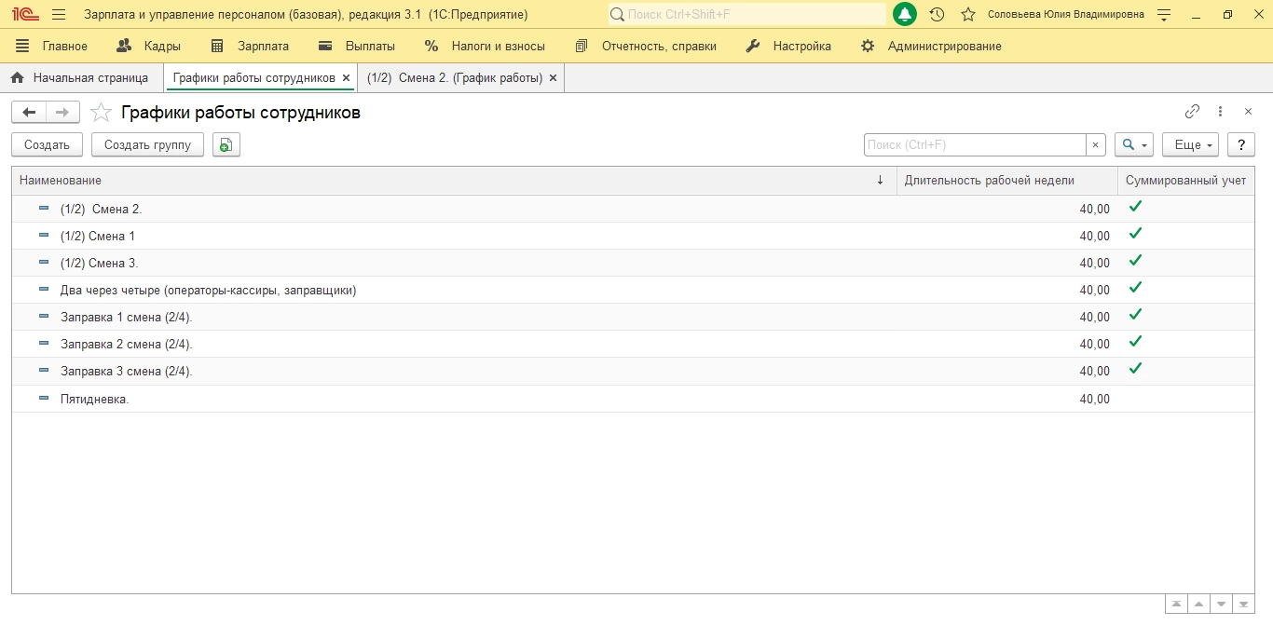
Task: Toggle summed accounting check for Смена 1
Action: pyautogui.click(x=1134, y=234)
